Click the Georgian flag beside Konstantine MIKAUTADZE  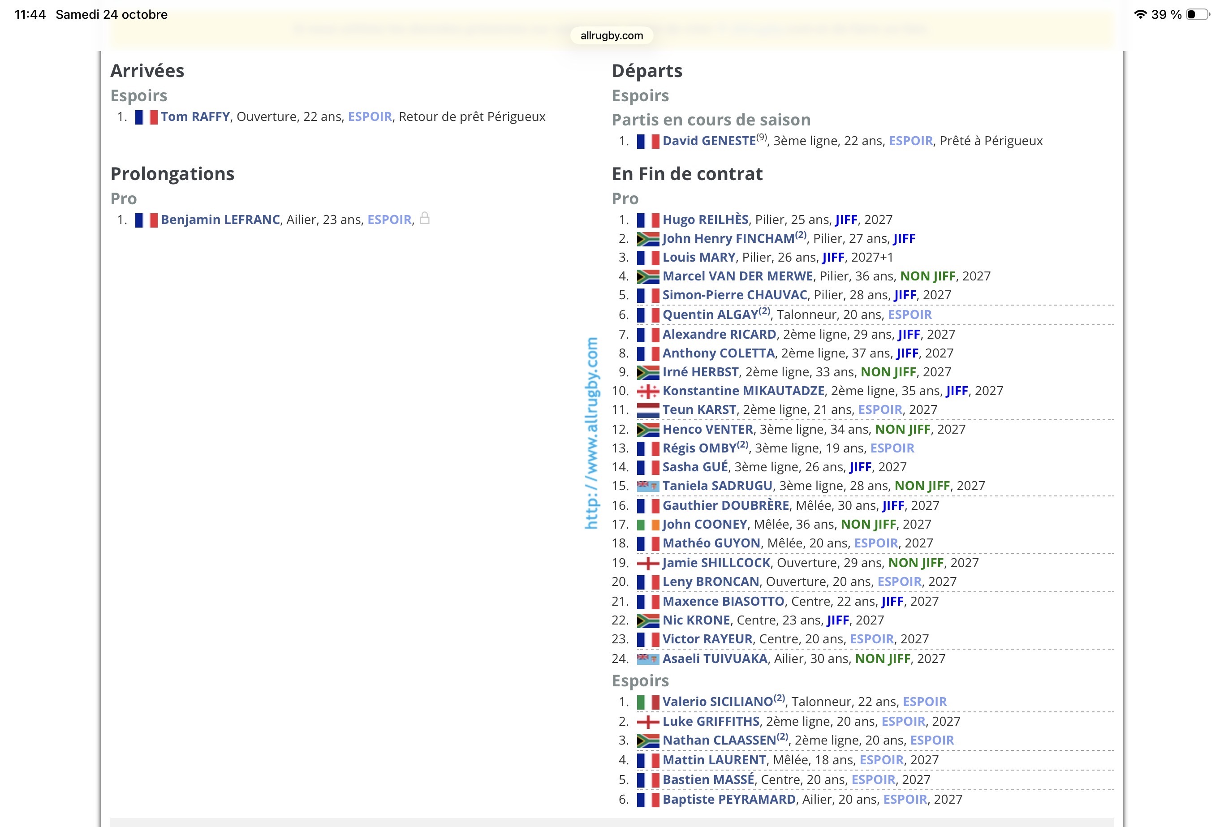tap(648, 392)
